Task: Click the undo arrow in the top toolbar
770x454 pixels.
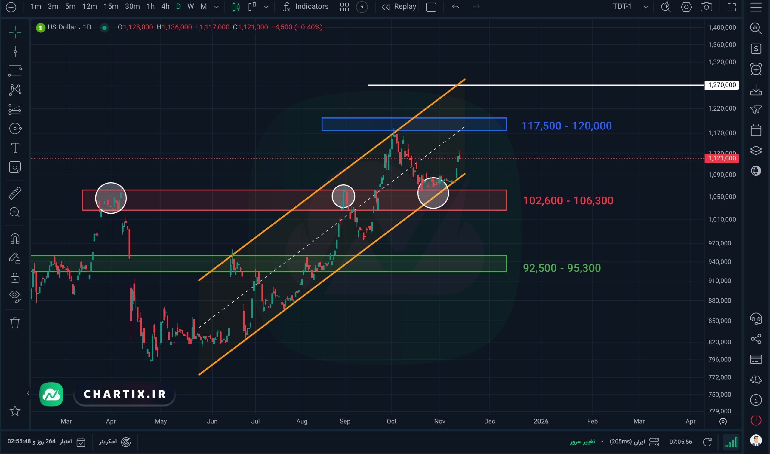Action: [x=456, y=7]
